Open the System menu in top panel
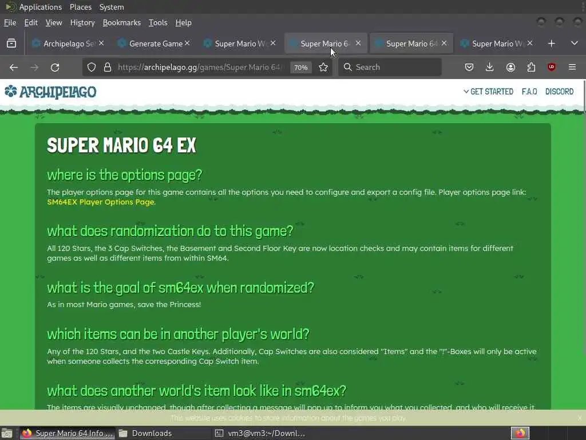 112,7
